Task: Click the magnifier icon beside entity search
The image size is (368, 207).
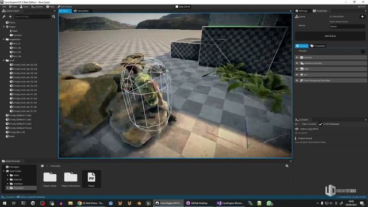Action: (53, 17)
